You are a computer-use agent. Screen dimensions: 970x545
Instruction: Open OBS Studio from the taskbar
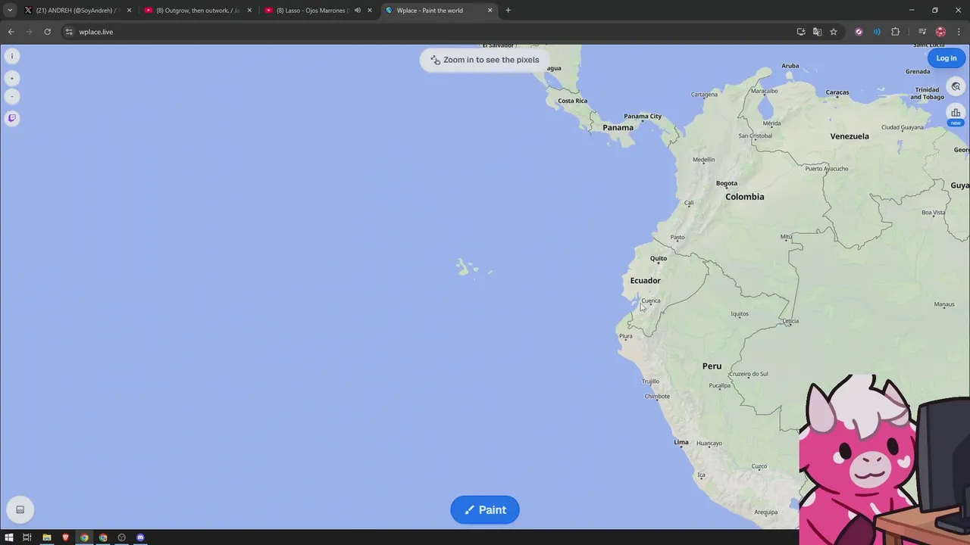pyautogui.click(x=121, y=537)
